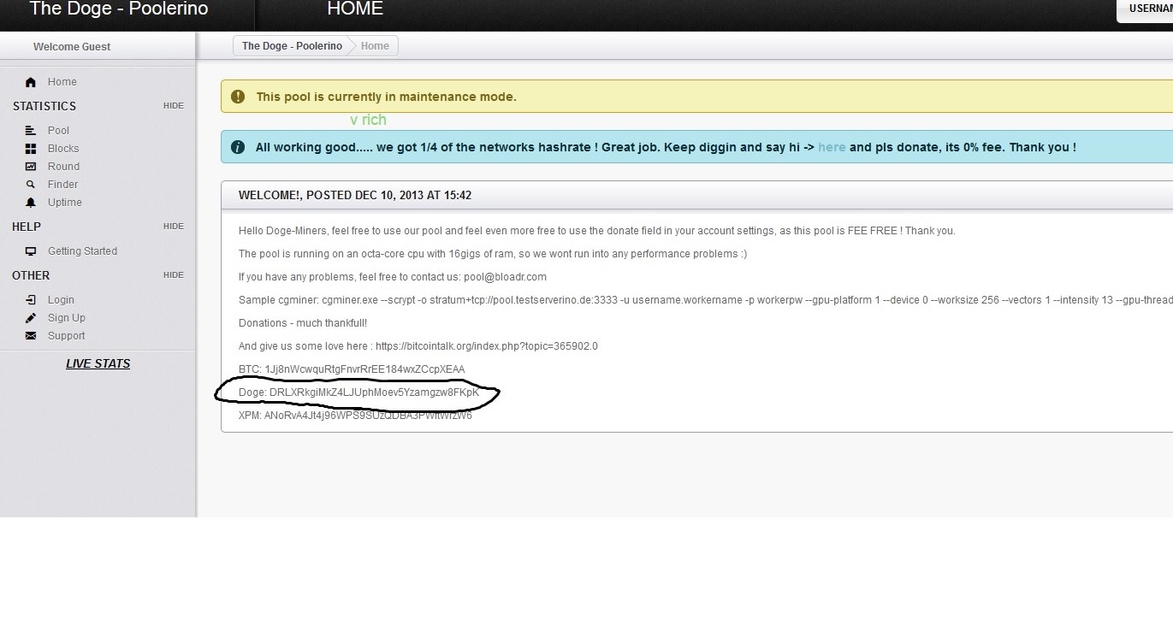Image resolution: width=1173 pixels, height=643 pixels.
Task: Go to the Sign Up page
Action: tap(67, 318)
